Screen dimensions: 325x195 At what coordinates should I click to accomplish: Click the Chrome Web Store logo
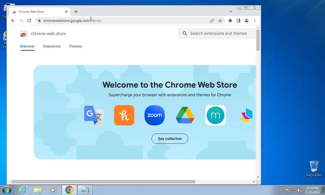coord(24,34)
